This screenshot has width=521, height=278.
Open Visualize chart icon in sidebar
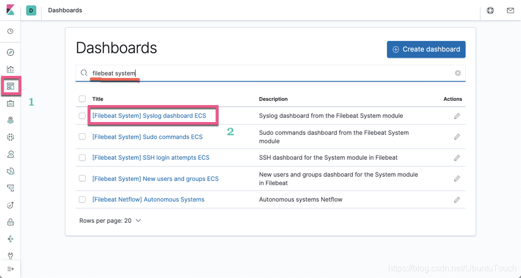(10, 69)
